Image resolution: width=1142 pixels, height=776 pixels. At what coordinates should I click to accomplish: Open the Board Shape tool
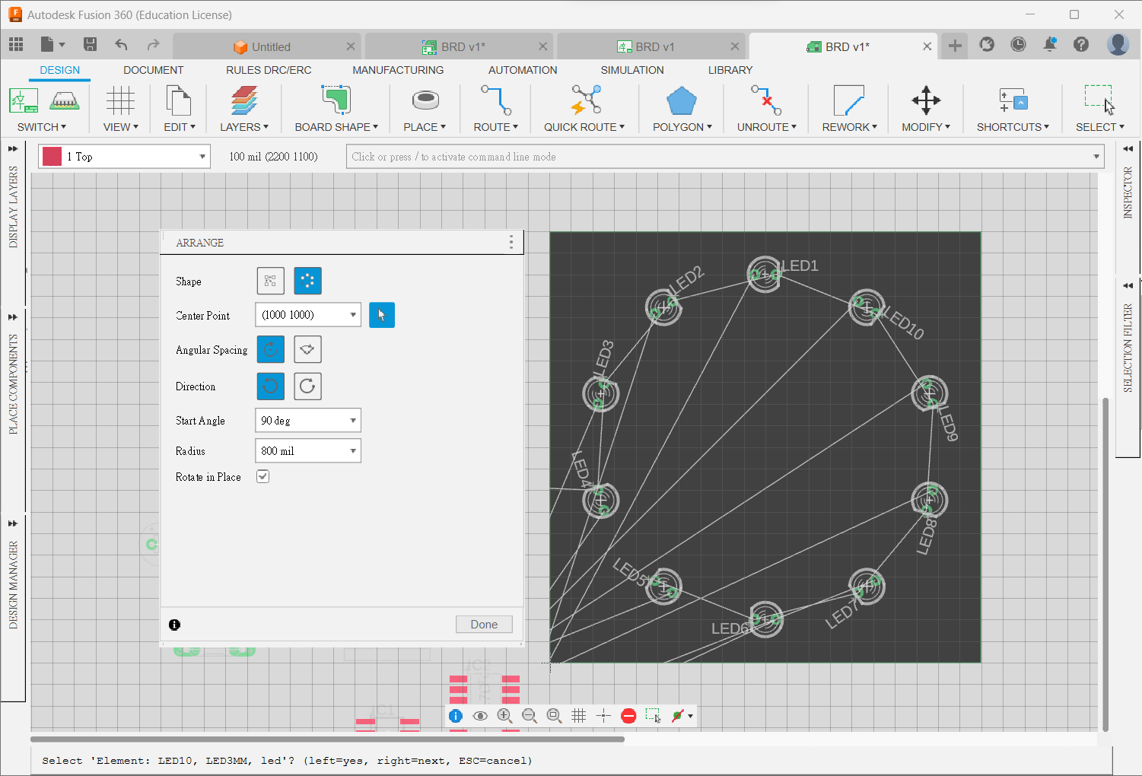click(x=336, y=101)
